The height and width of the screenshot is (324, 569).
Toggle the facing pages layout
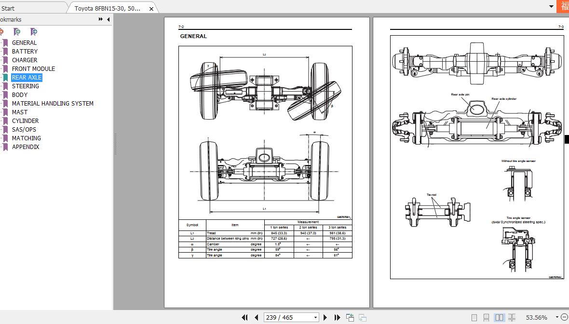(500, 317)
